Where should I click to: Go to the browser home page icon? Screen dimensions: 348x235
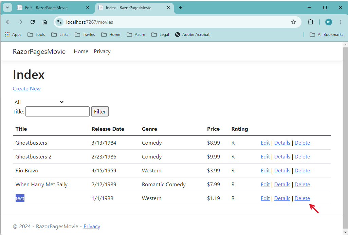[45, 22]
